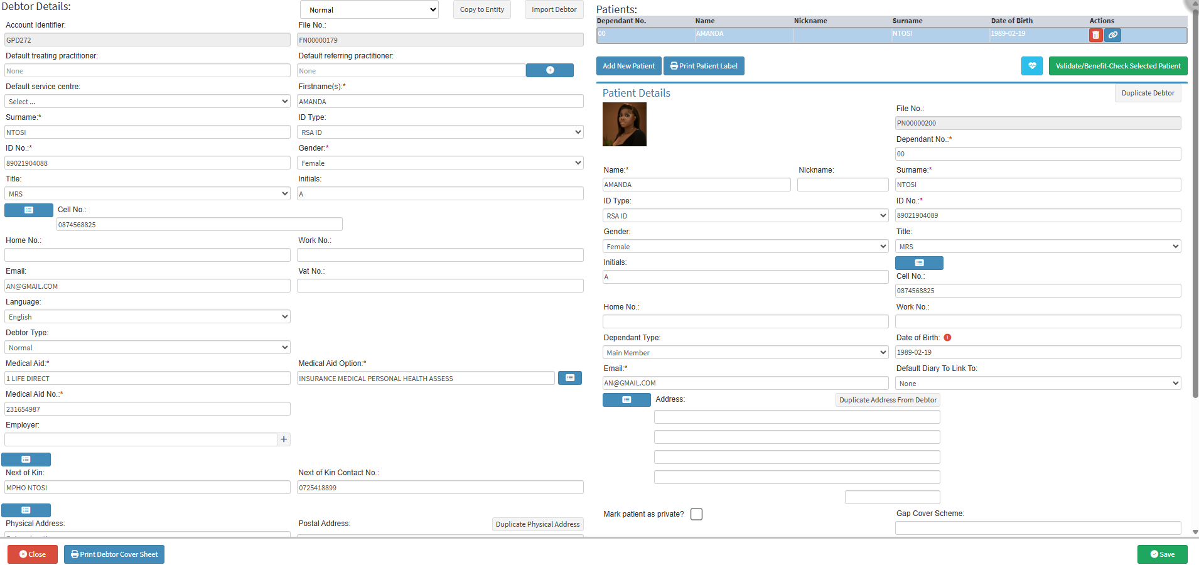
Task: Expand the Debtor Type dropdown
Action: click(x=147, y=348)
